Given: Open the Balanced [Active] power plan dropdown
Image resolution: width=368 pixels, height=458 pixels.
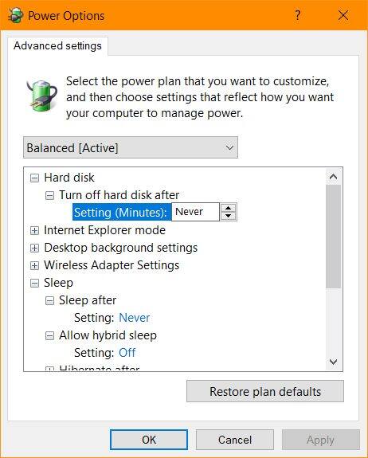Looking at the screenshot, I should 131,147.
